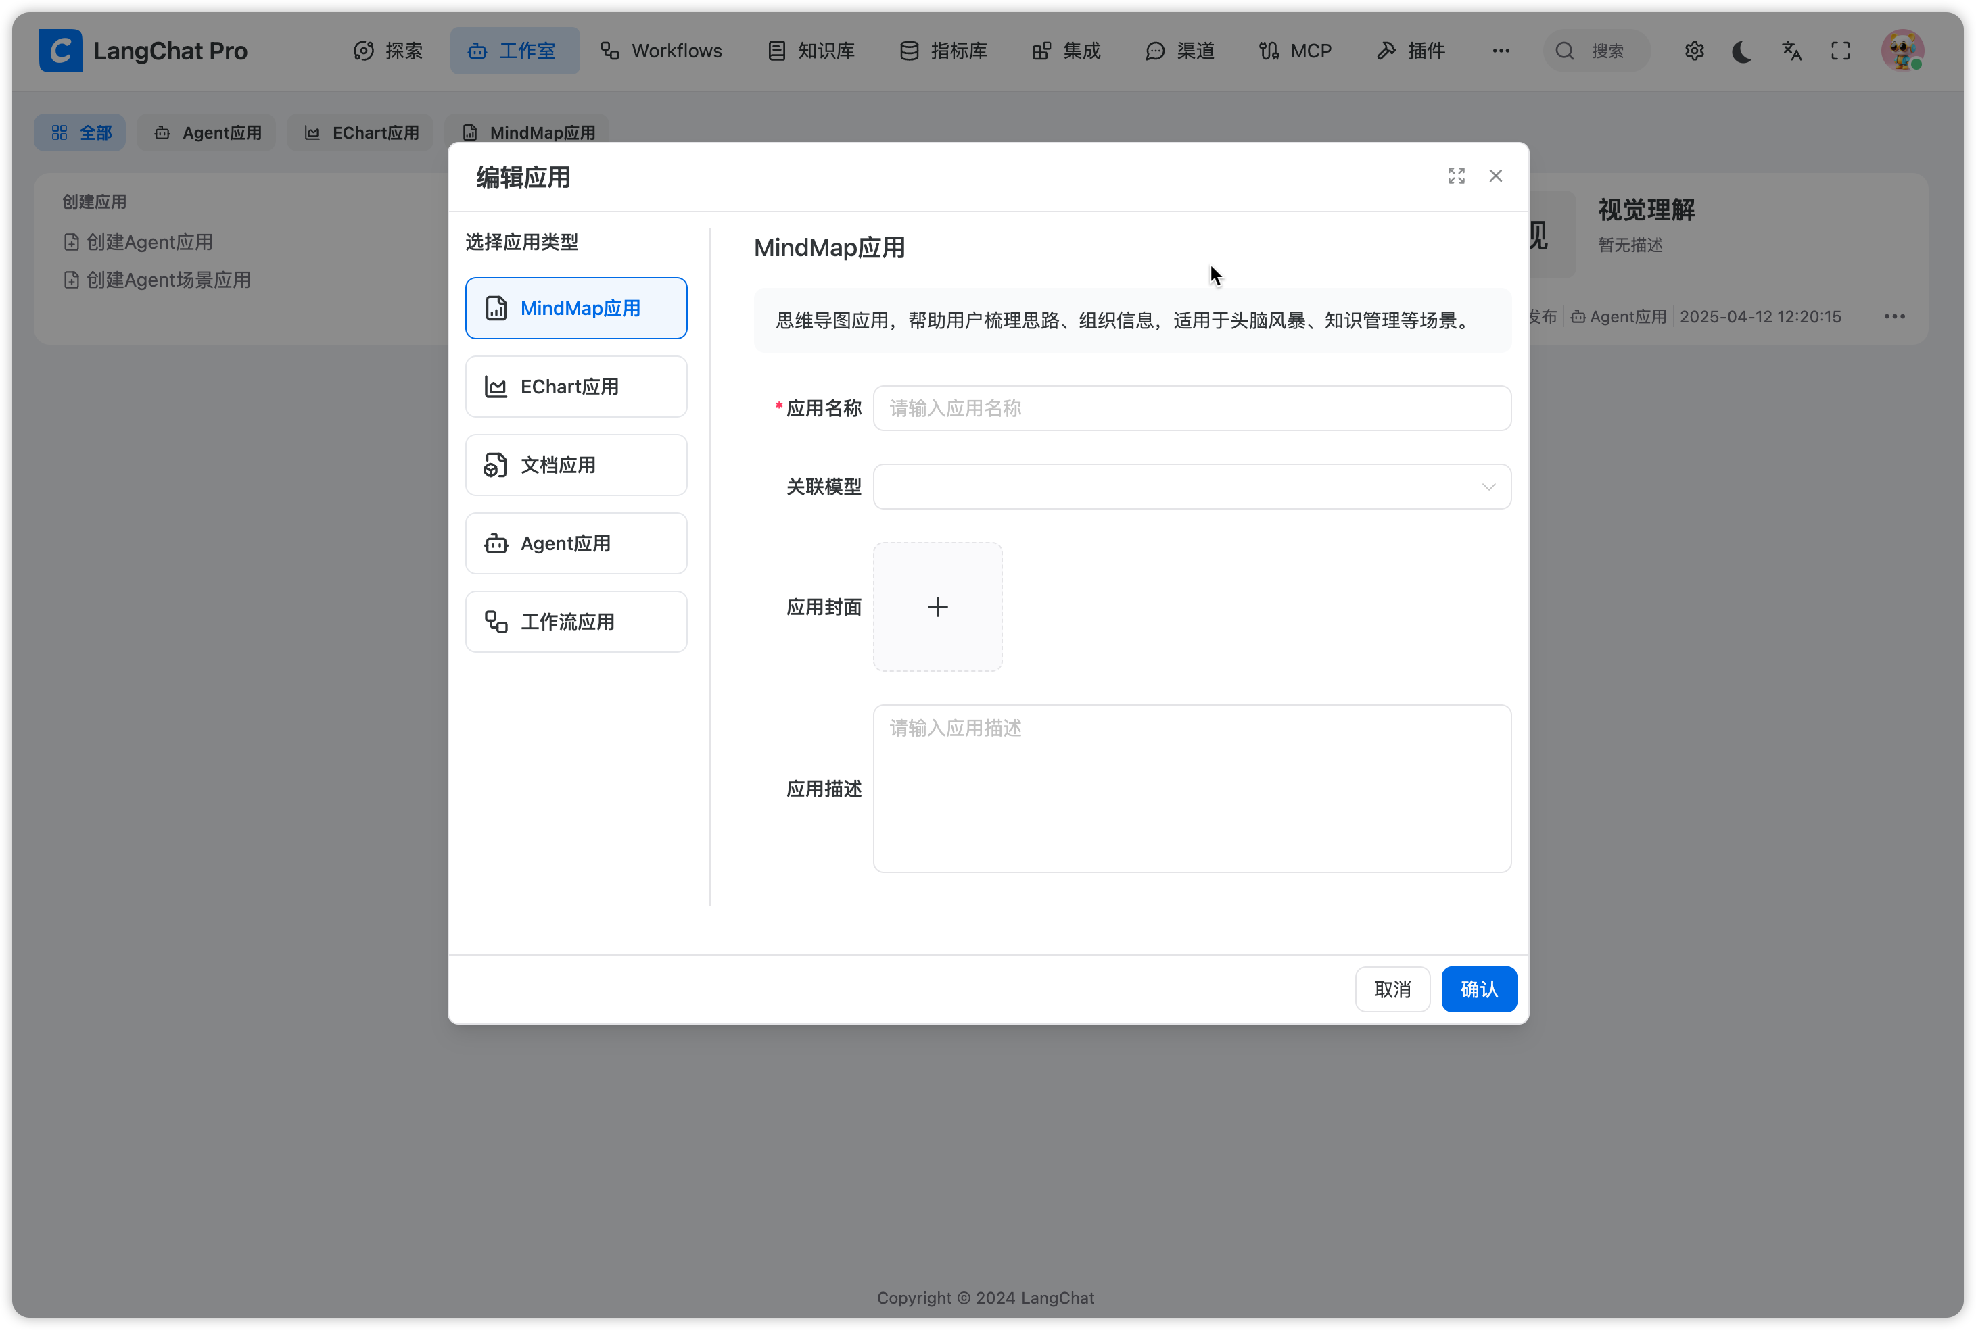The image size is (1976, 1330).
Task: Click the 确认 button
Action: point(1478,989)
